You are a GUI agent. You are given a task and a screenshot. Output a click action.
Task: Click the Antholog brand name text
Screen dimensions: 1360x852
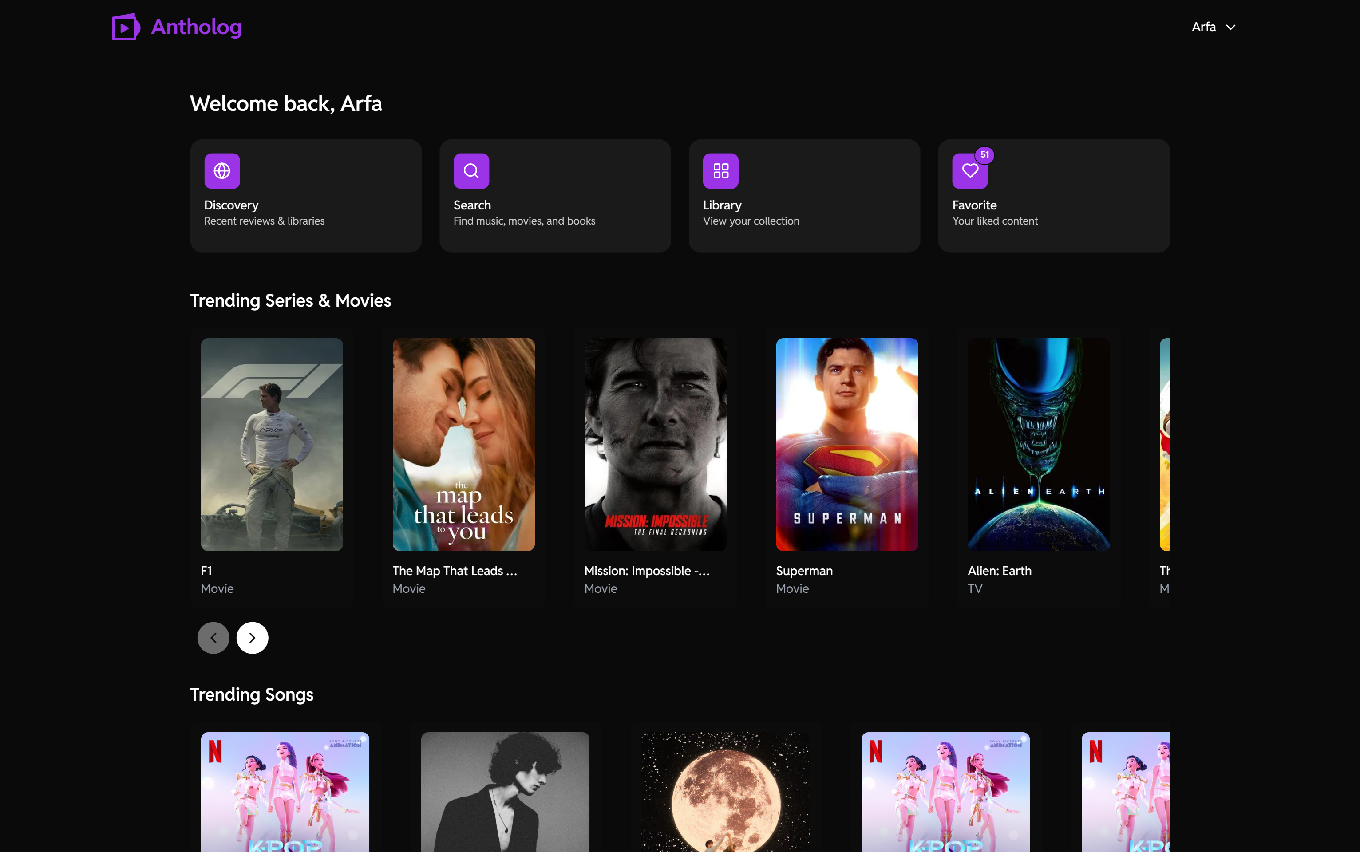(x=196, y=27)
